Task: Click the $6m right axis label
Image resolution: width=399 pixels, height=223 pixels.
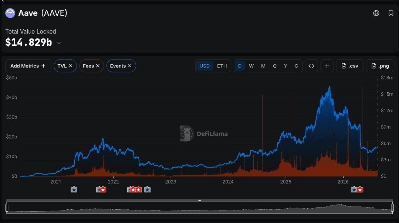Action: point(386,144)
